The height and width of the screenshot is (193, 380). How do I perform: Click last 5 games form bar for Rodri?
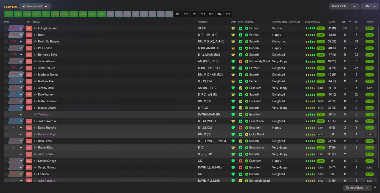click(310, 35)
